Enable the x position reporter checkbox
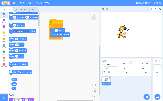Image resolution: width=163 pixels, height=101 pixels. pos(10,79)
